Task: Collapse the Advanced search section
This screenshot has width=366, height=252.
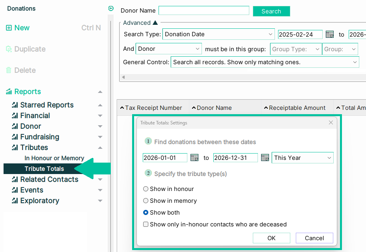Action: 155,23
